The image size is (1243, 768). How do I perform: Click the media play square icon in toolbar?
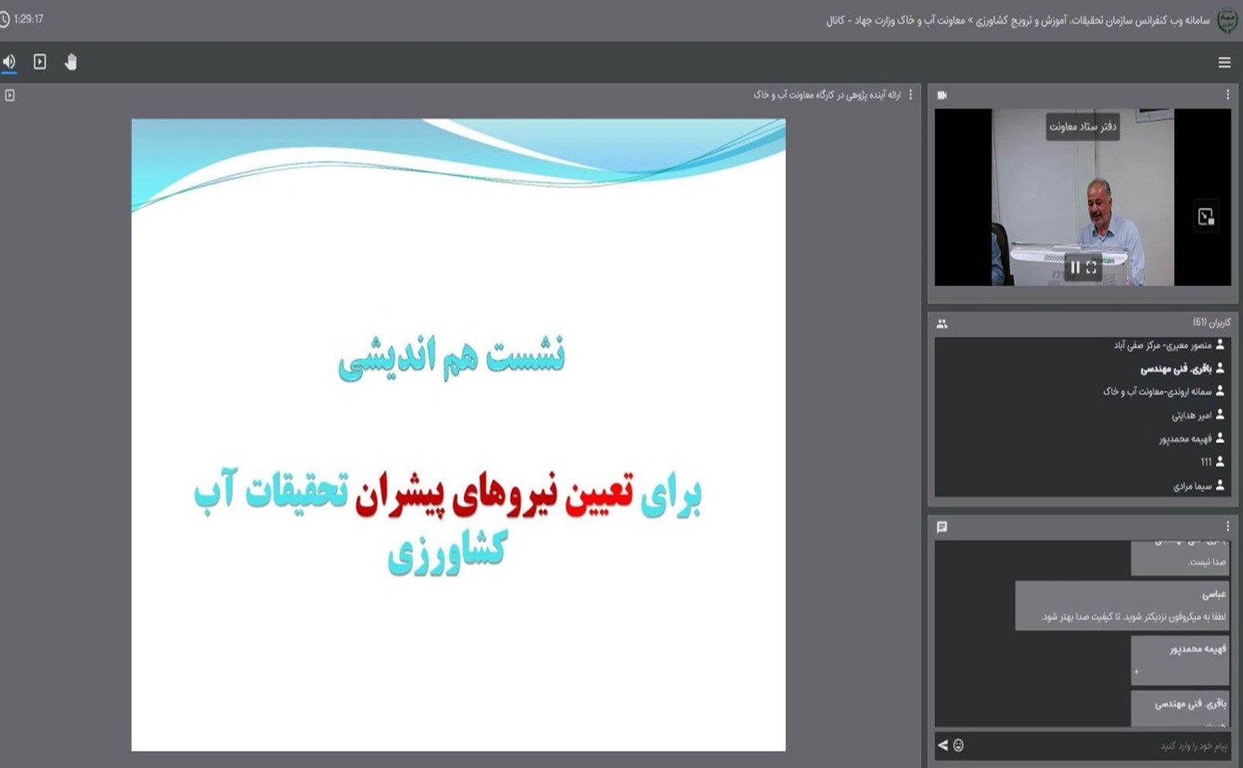point(39,61)
